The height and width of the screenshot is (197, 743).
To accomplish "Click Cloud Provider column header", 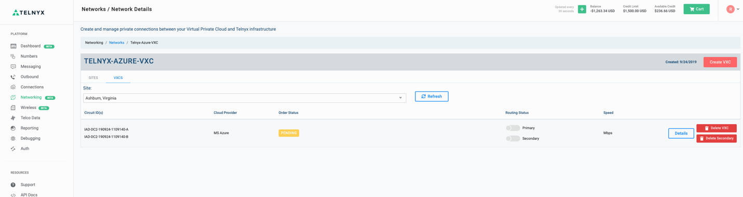I will 225,113.
